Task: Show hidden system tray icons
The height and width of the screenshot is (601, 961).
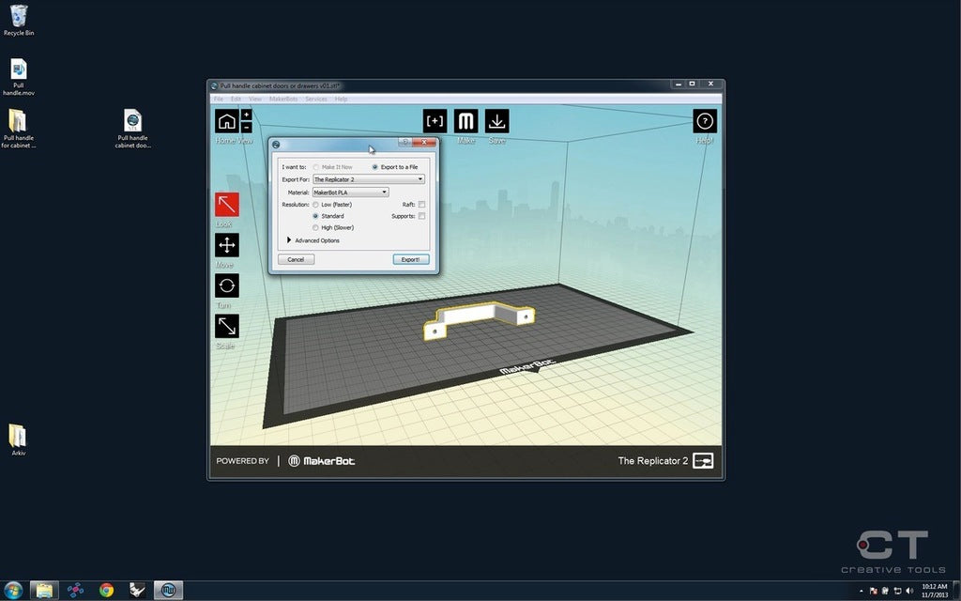Action: pos(862,591)
